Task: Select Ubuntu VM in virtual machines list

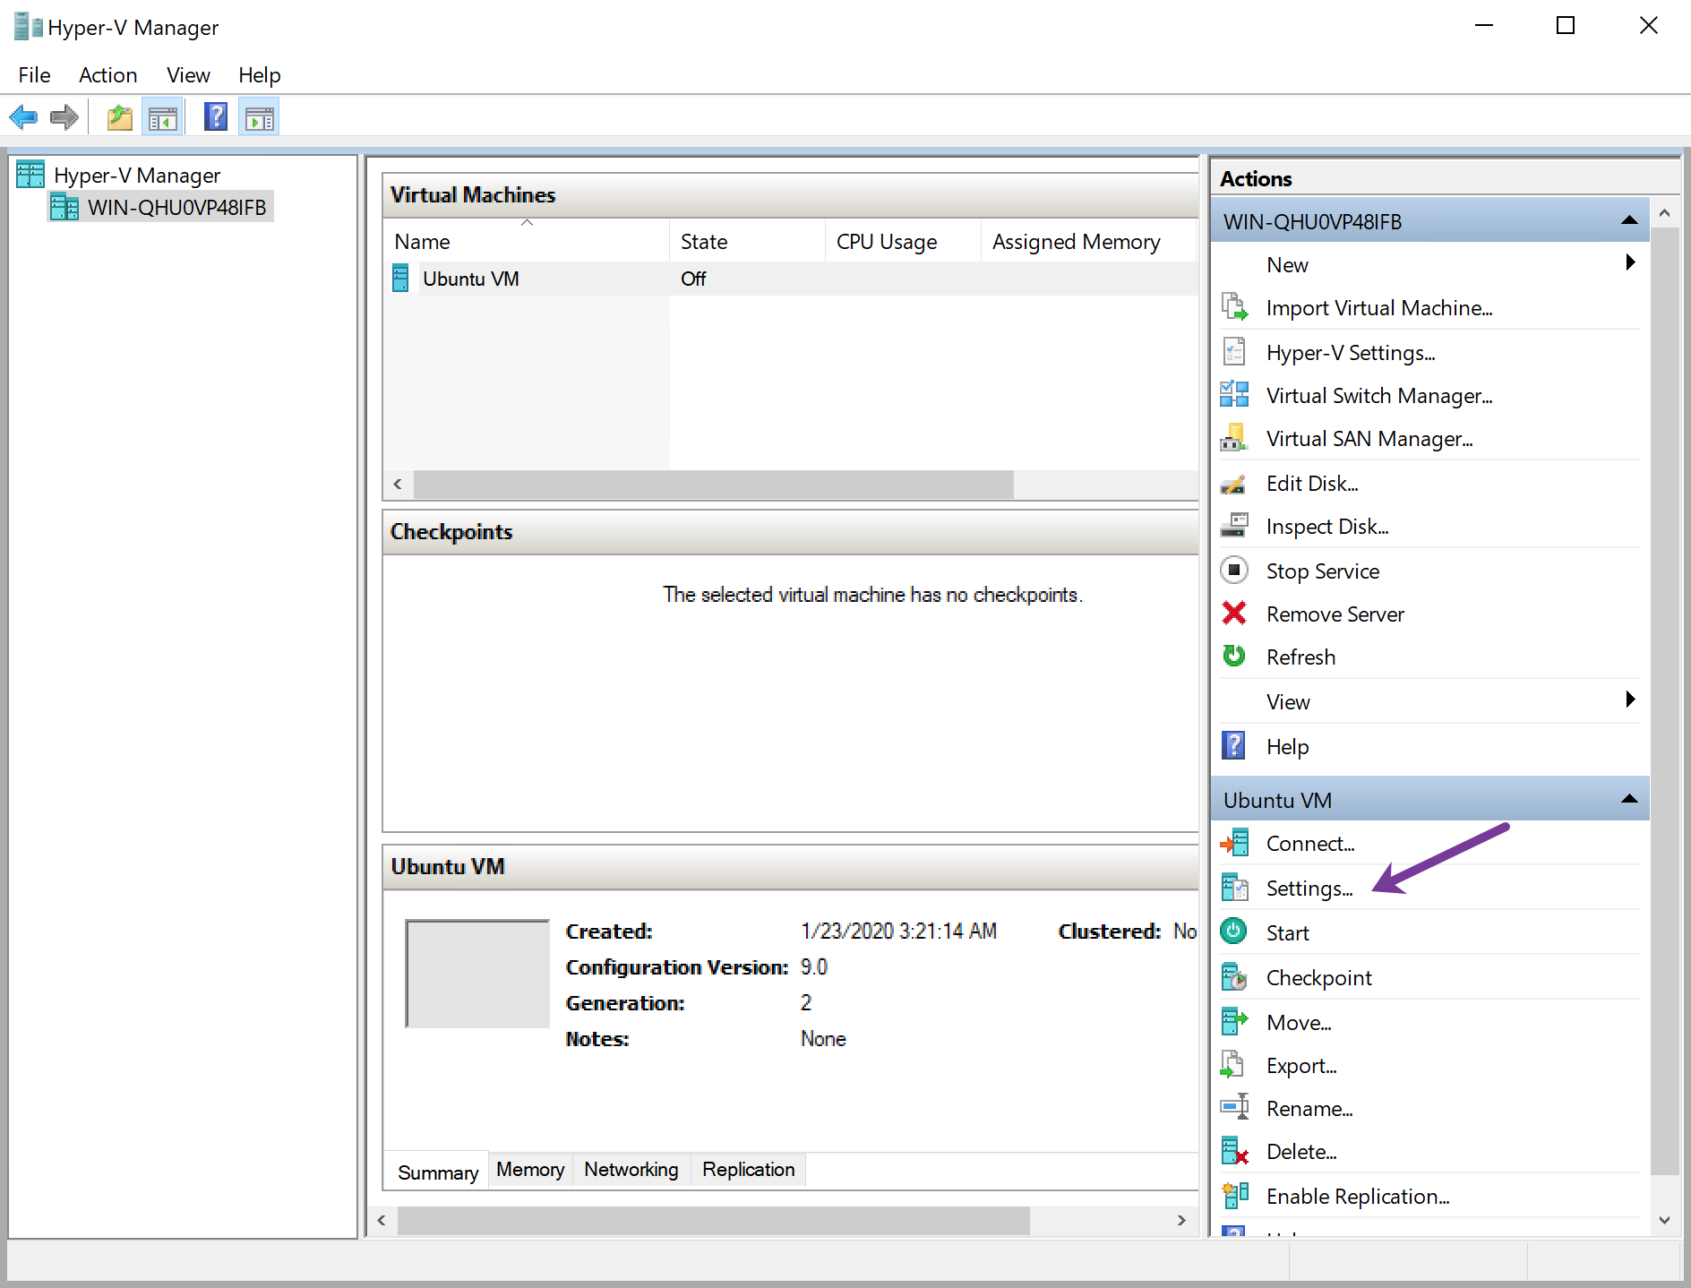Action: point(470,279)
